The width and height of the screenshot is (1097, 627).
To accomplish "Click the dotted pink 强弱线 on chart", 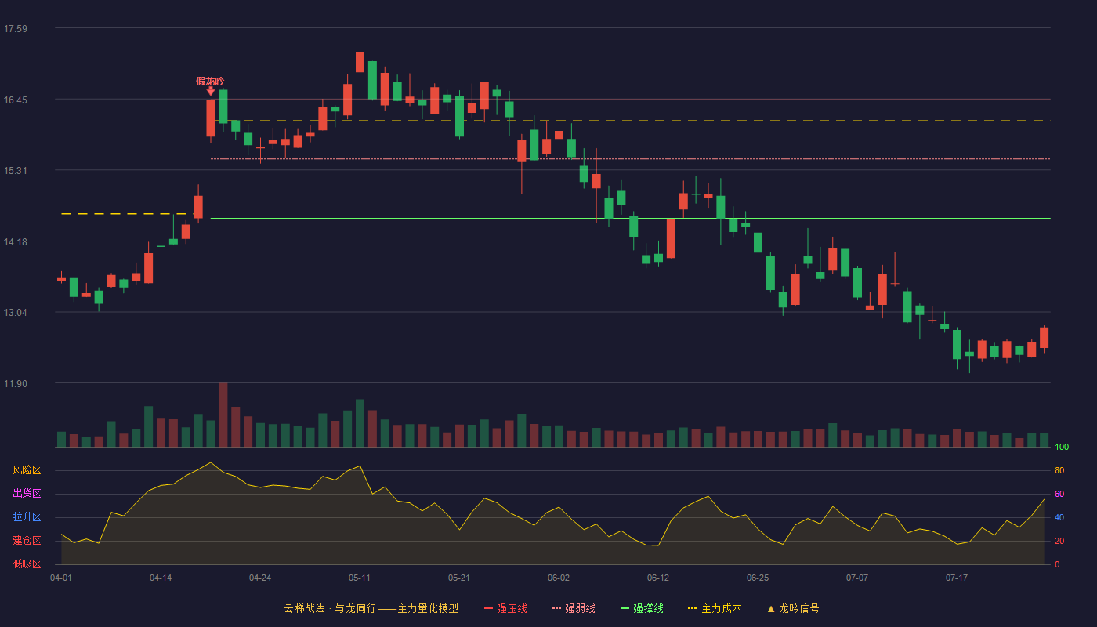I will [x=630, y=159].
